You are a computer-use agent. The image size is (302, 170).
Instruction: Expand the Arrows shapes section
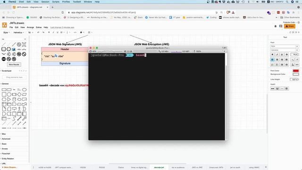pos(5,149)
